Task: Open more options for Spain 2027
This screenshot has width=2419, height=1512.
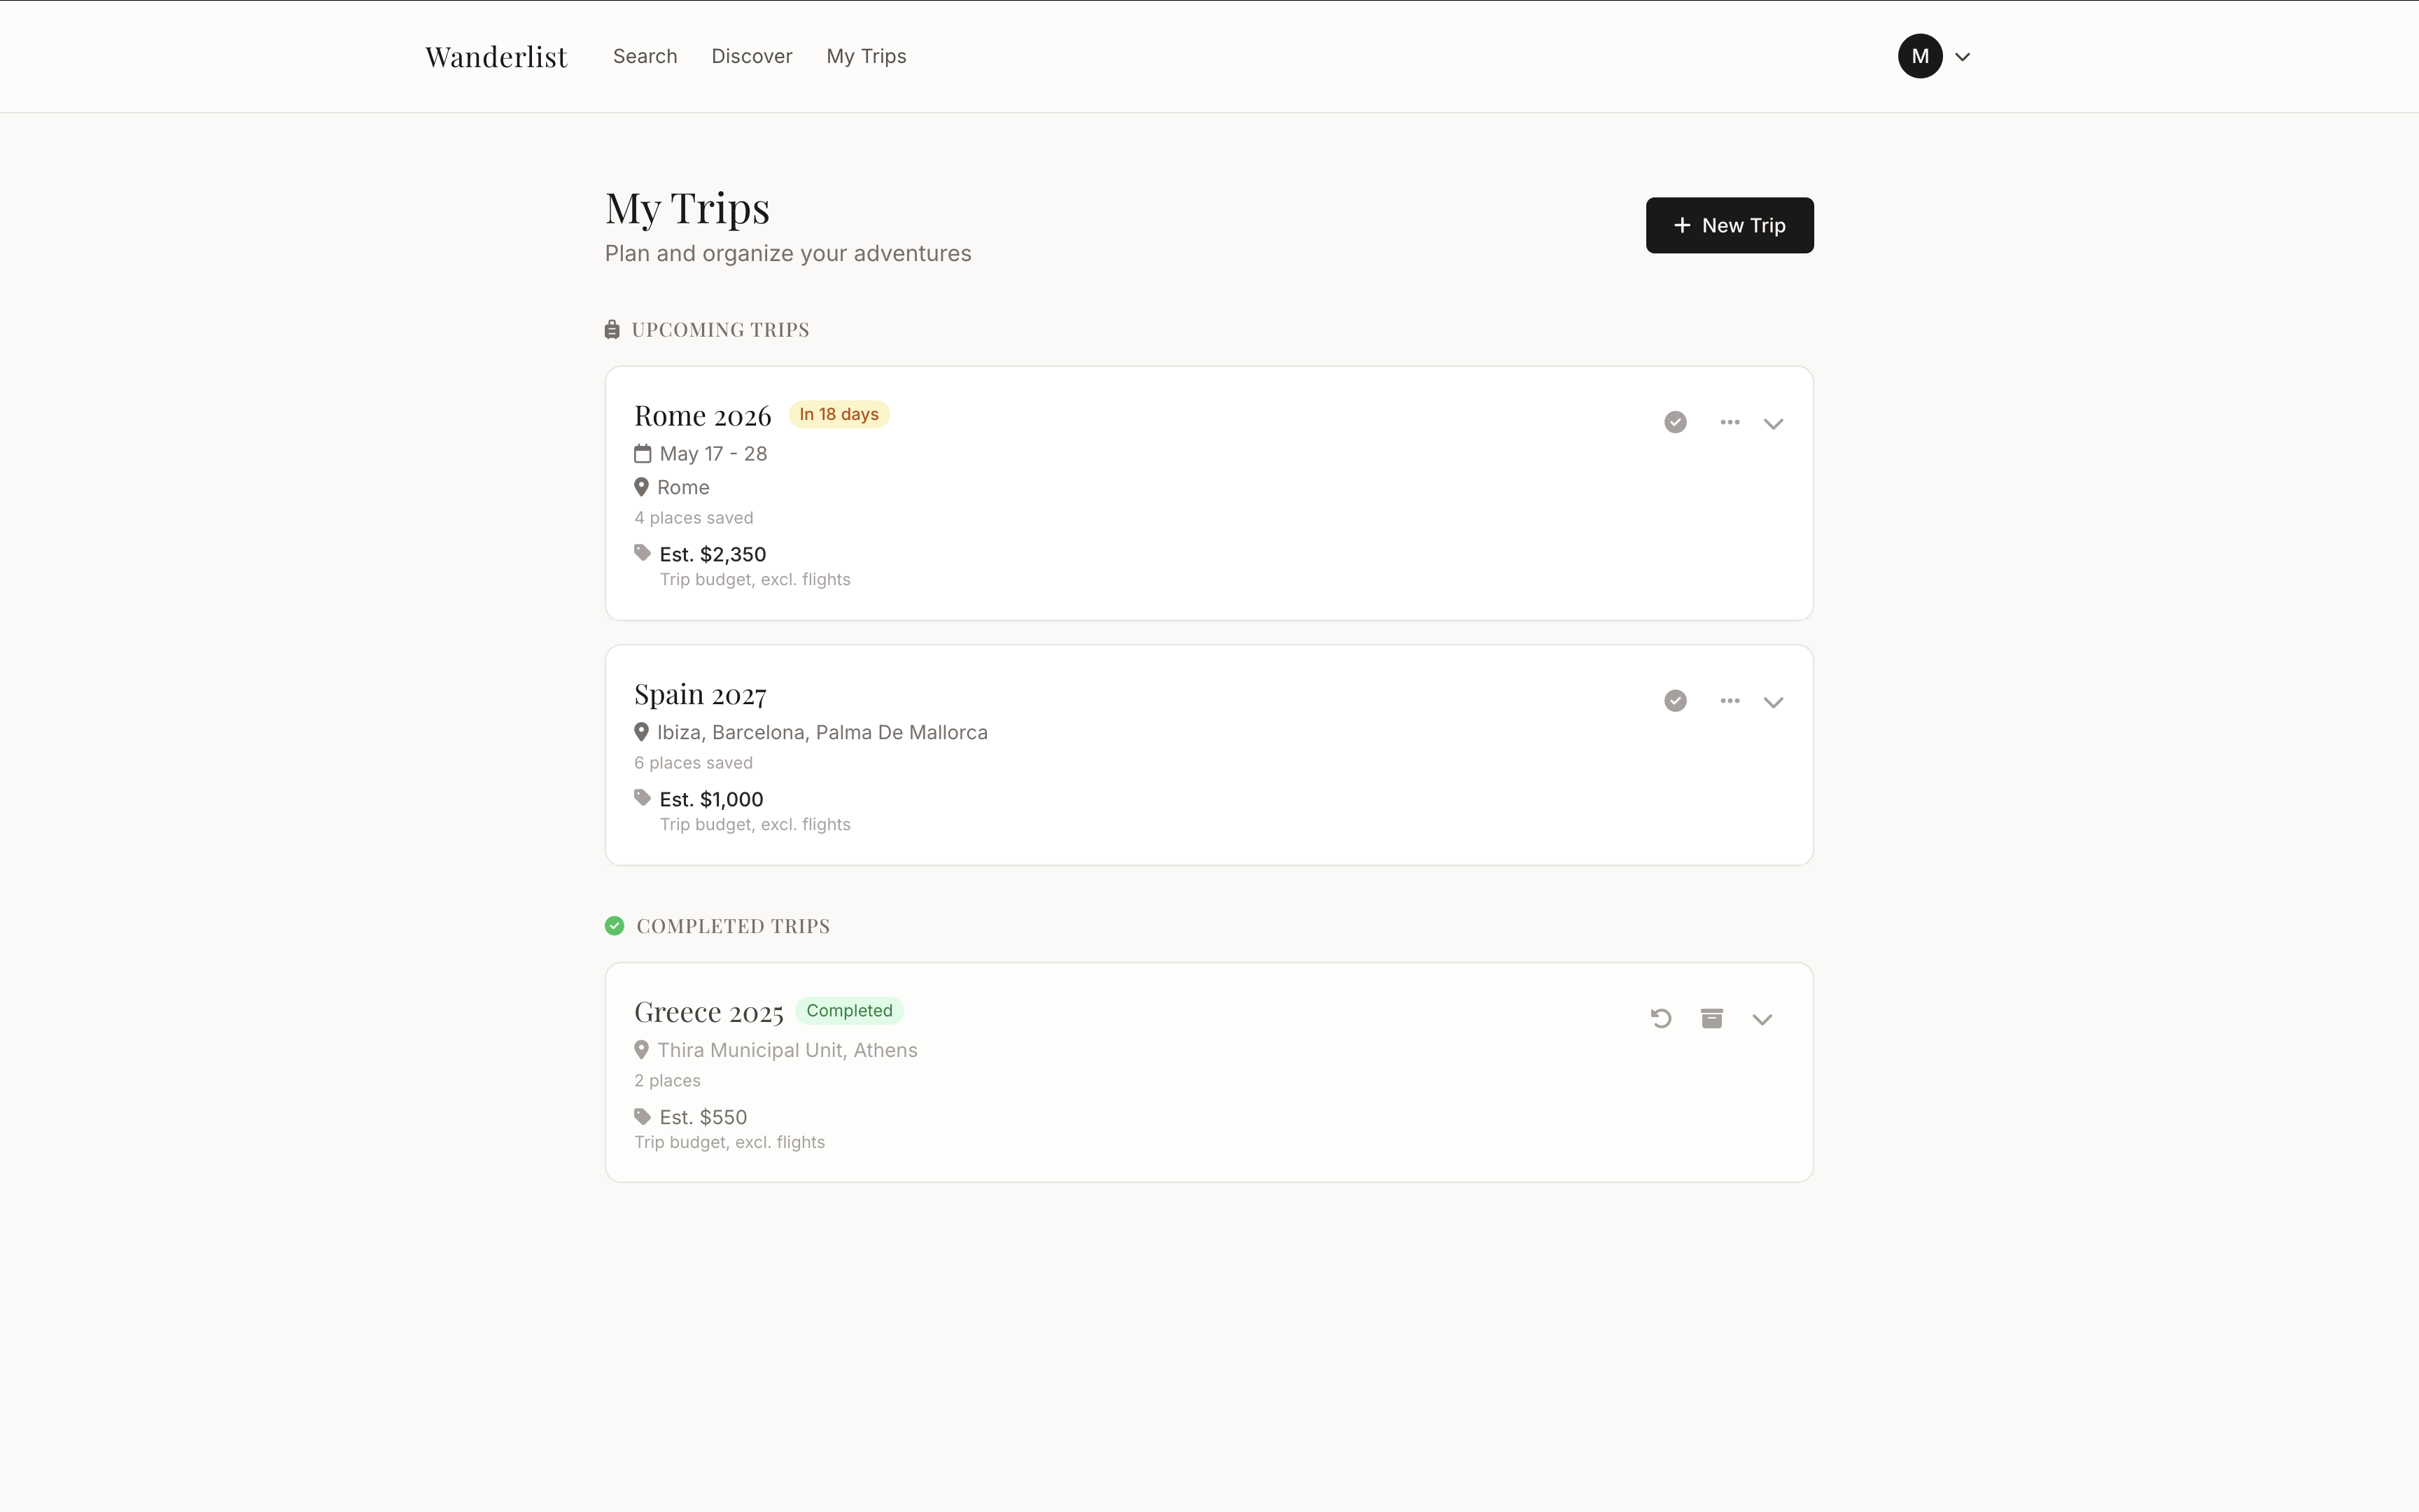Action: click(x=1730, y=700)
